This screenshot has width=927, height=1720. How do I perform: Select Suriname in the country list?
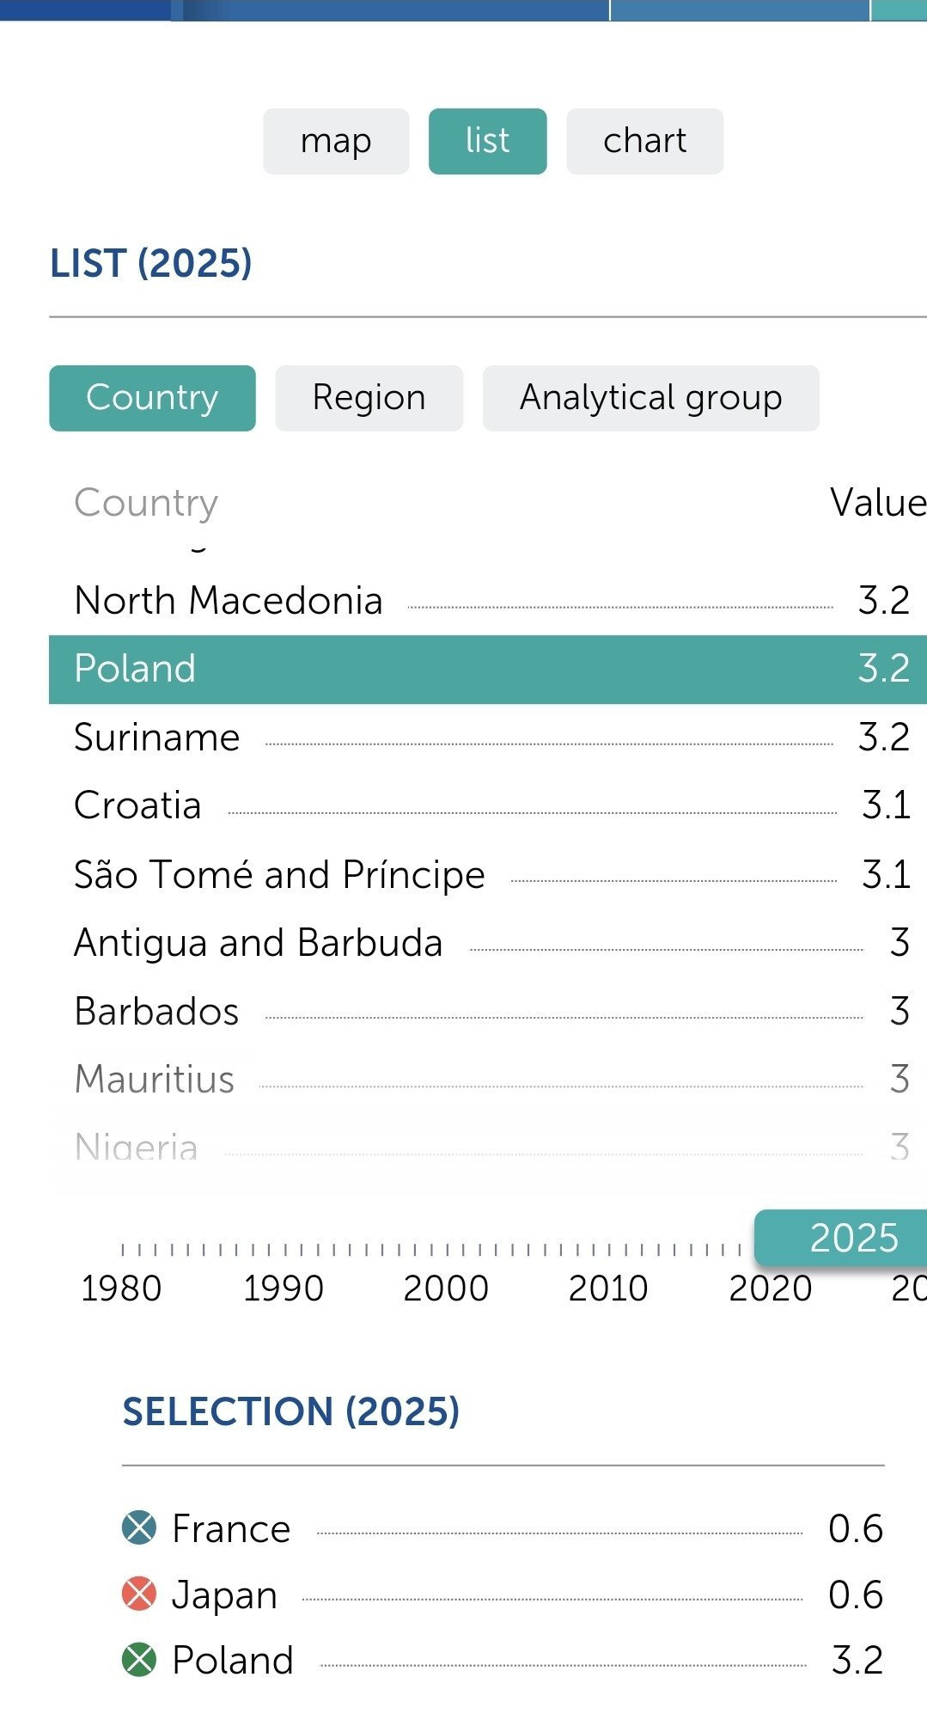157,738
